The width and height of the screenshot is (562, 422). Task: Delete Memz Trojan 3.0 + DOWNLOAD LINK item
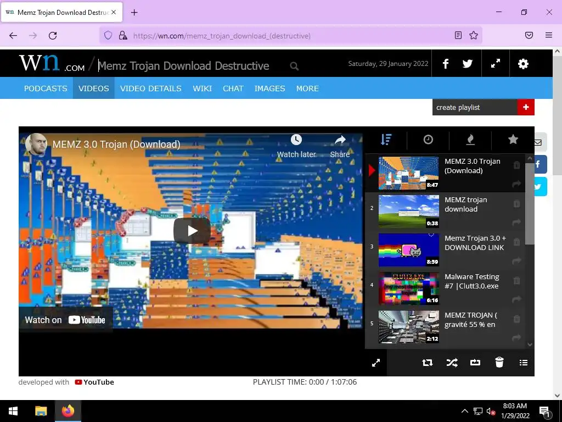click(516, 242)
